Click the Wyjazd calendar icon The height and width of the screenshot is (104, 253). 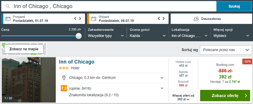[x=94, y=19]
